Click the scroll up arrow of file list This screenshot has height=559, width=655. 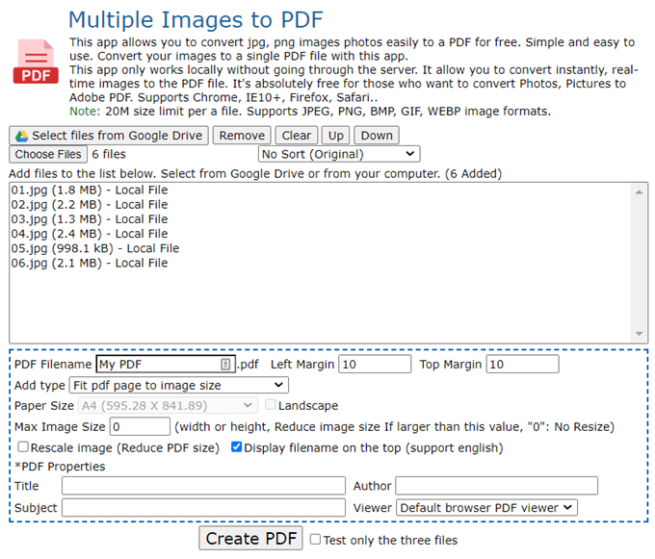(639, 191)
